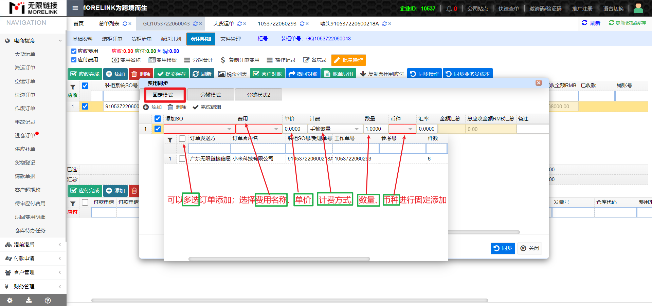The width and height of the screenshot is (652, 306).
Task: Open the 文件管理 tab
Action: click(231, 39)
